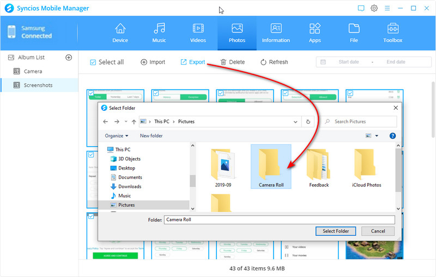Refresh the Pictures folder view
Screen dimensions: 436x277
(x=308, y=122)
